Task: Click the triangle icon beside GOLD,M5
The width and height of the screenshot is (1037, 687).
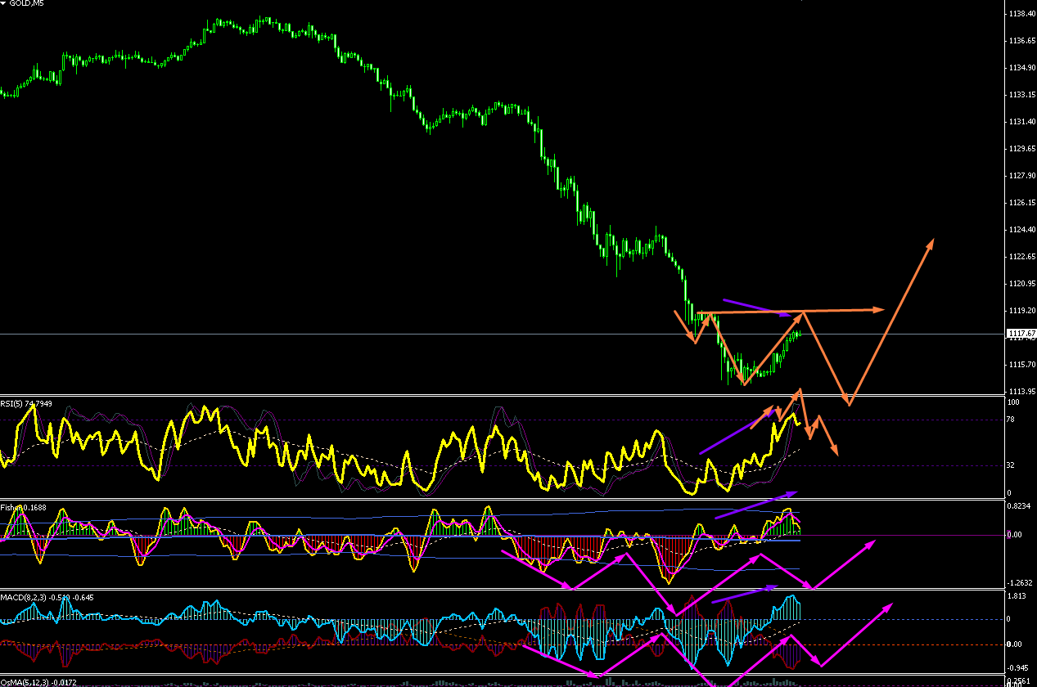Action: (x=4, y=4)
